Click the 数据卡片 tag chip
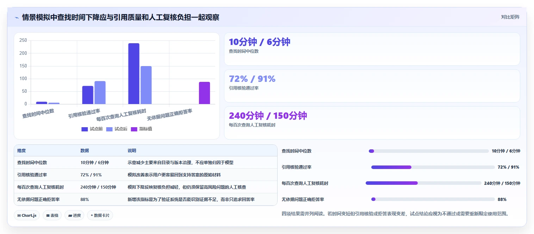 pyautogui.click(x=100, y=215)
